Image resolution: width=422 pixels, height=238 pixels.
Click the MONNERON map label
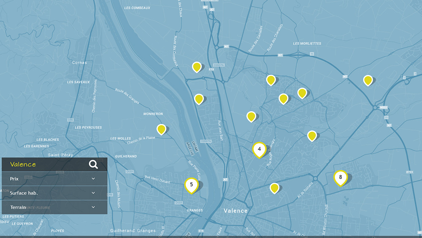click(x=153, y=114)
